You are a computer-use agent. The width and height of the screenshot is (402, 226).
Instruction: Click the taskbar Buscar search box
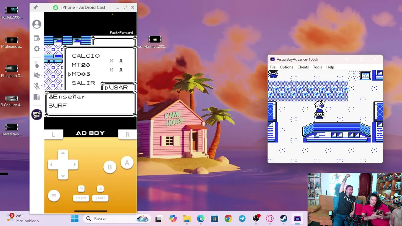[x=117, y=219]
